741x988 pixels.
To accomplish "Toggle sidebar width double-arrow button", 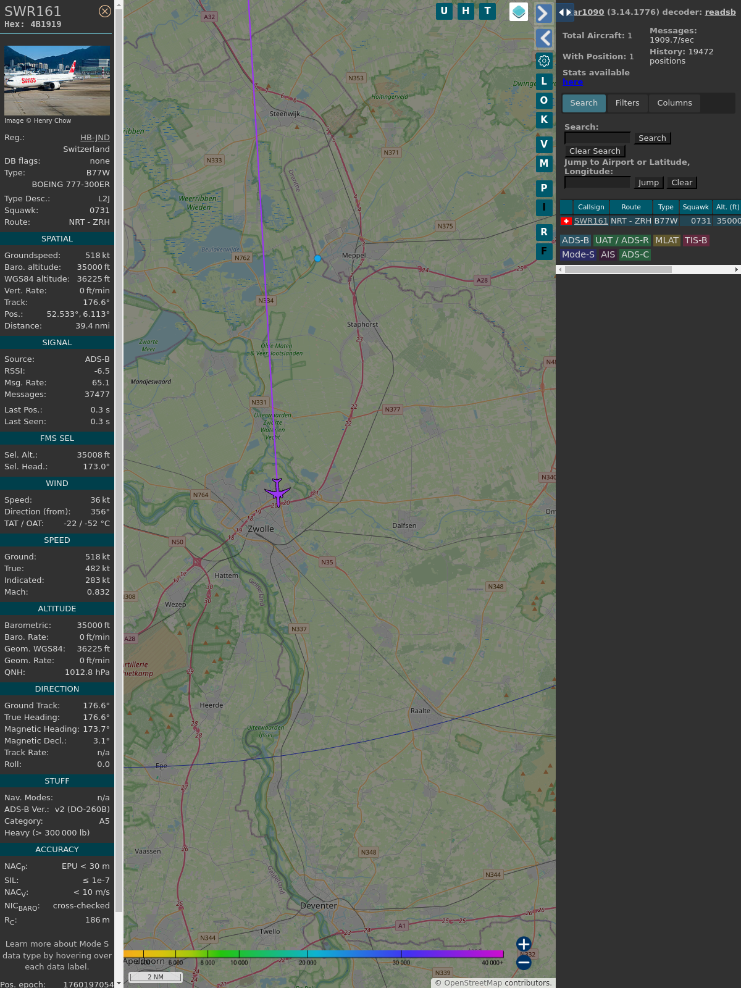I will [565, 12].
